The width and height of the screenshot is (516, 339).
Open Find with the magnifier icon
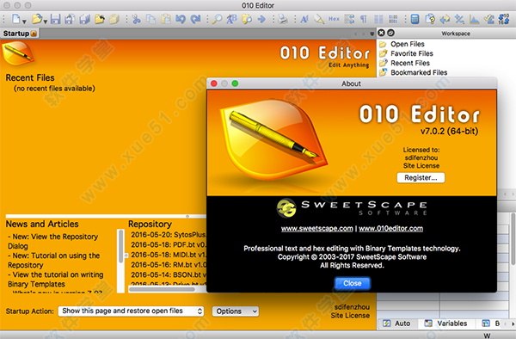(x=217, y=19)
